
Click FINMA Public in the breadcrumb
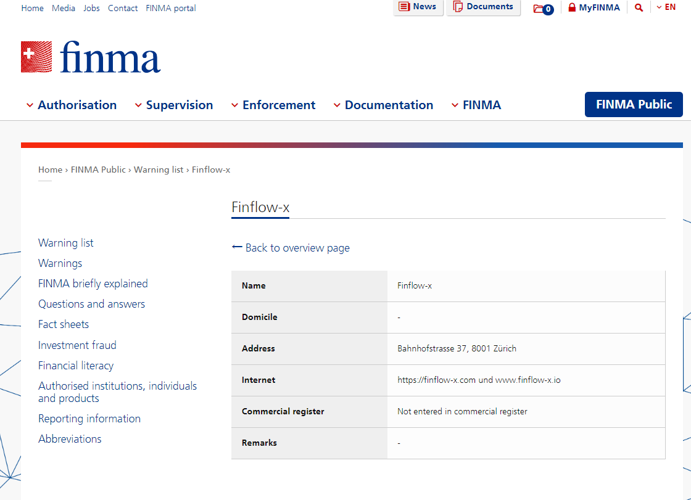point(98,170)
